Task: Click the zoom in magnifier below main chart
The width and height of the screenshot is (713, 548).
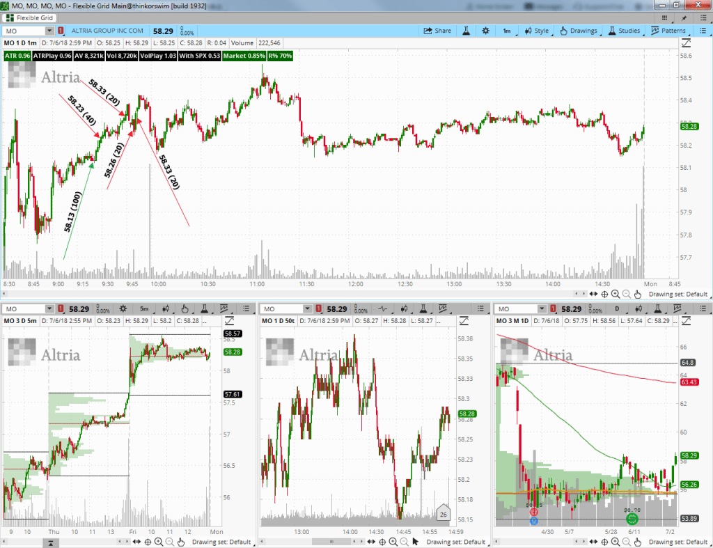Action: pos(615,295)
